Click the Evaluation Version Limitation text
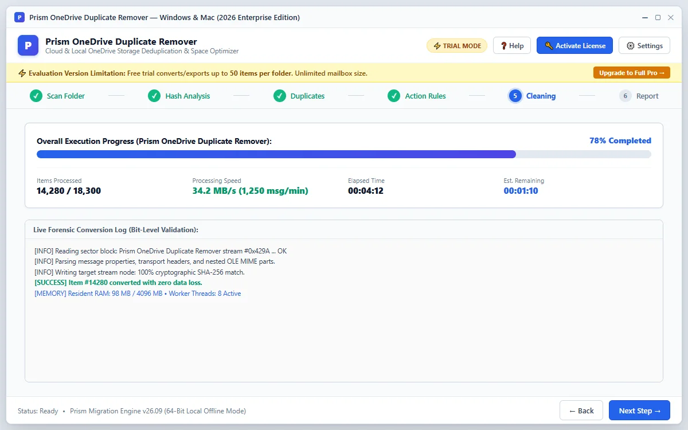Viewport: 688px width, 430px height. [x=198, y=73]
